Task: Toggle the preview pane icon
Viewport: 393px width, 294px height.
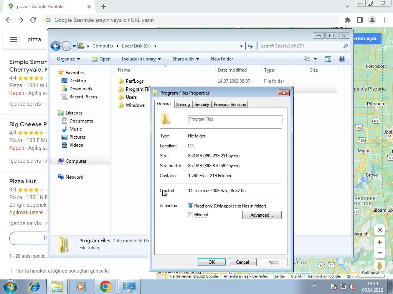Action: coord(328,59)
